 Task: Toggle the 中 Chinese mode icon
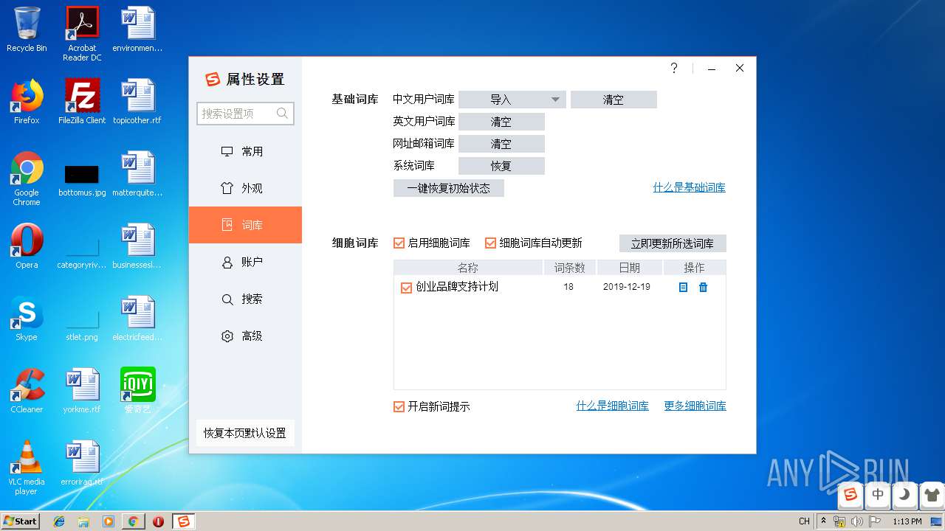878,495
